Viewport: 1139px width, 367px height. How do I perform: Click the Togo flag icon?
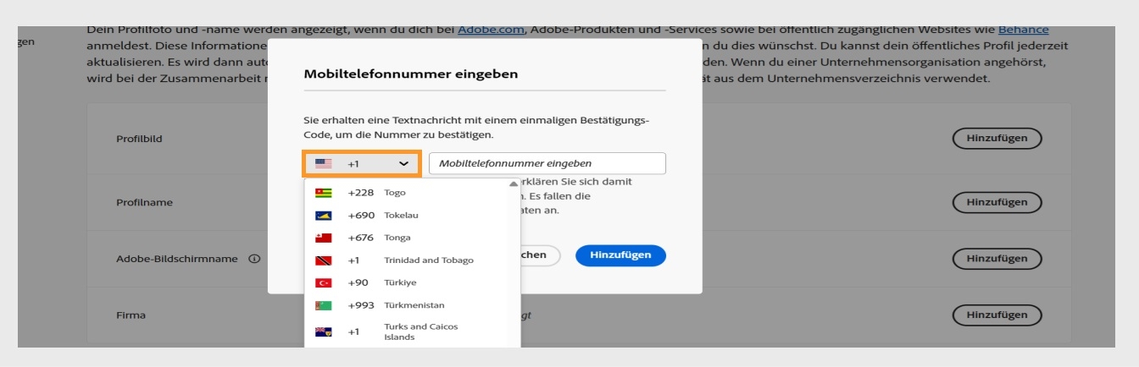[x=323, y=193]
